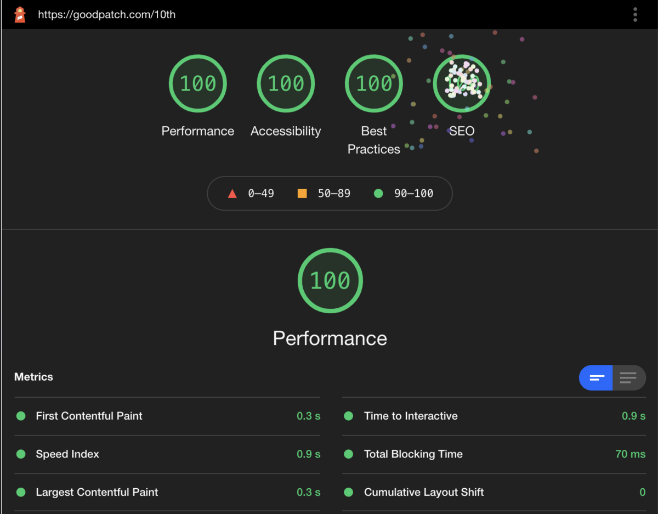The height and width of the screenshot is (514, 658).
Task: Click the green dot beside Speed Index
Action: pos(21,454)
